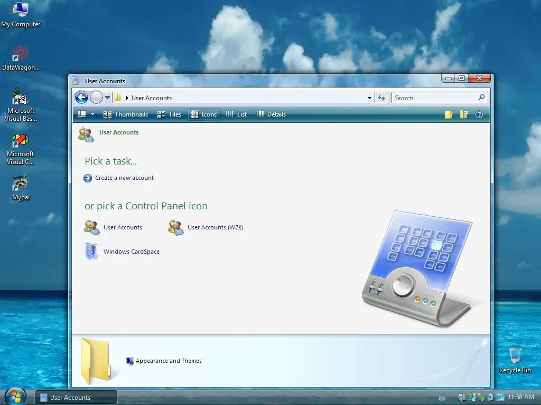Click the greyed-out Forward navigation button
This screenshot has width=541, height=405.
pos(96,98)
